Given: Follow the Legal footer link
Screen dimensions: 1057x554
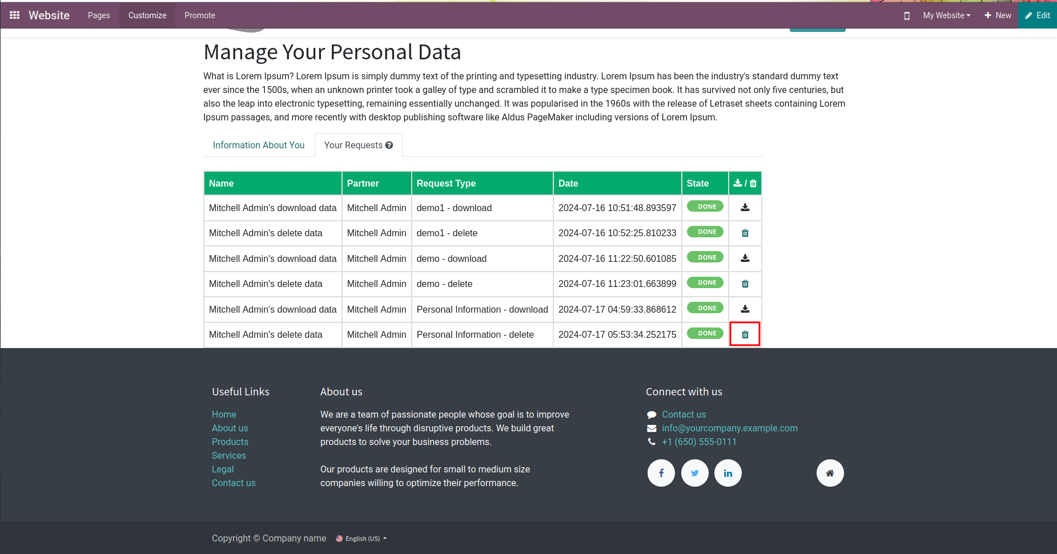Looking at the screenshot, I should (223, 469).
